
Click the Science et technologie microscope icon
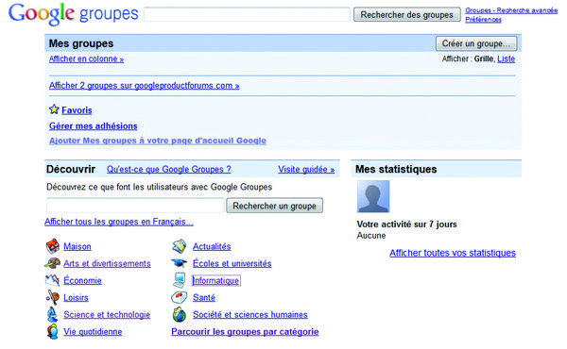52,314
